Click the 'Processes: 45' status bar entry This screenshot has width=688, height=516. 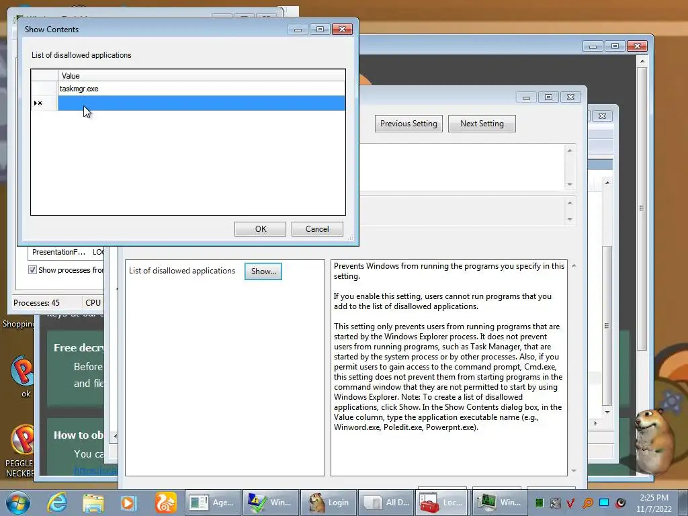click(36, 303)
